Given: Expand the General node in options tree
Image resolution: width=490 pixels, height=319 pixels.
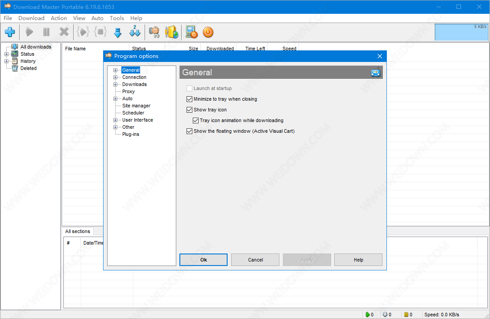Looking at the screenshot, I should (x=115, y=70).
